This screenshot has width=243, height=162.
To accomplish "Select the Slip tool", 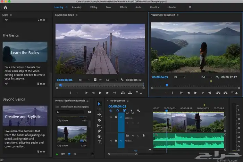I will point(99,126).
